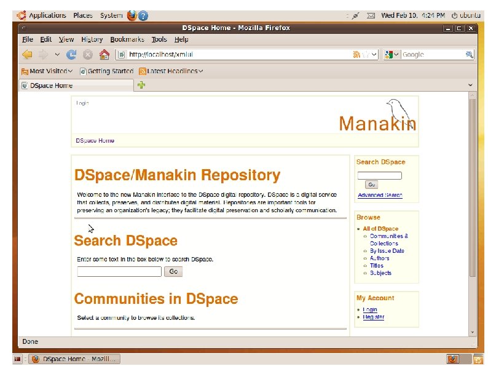This screenshot has width=488, height=366.
Task: Click Go button under Search DSpace heading
Action: 173,272
